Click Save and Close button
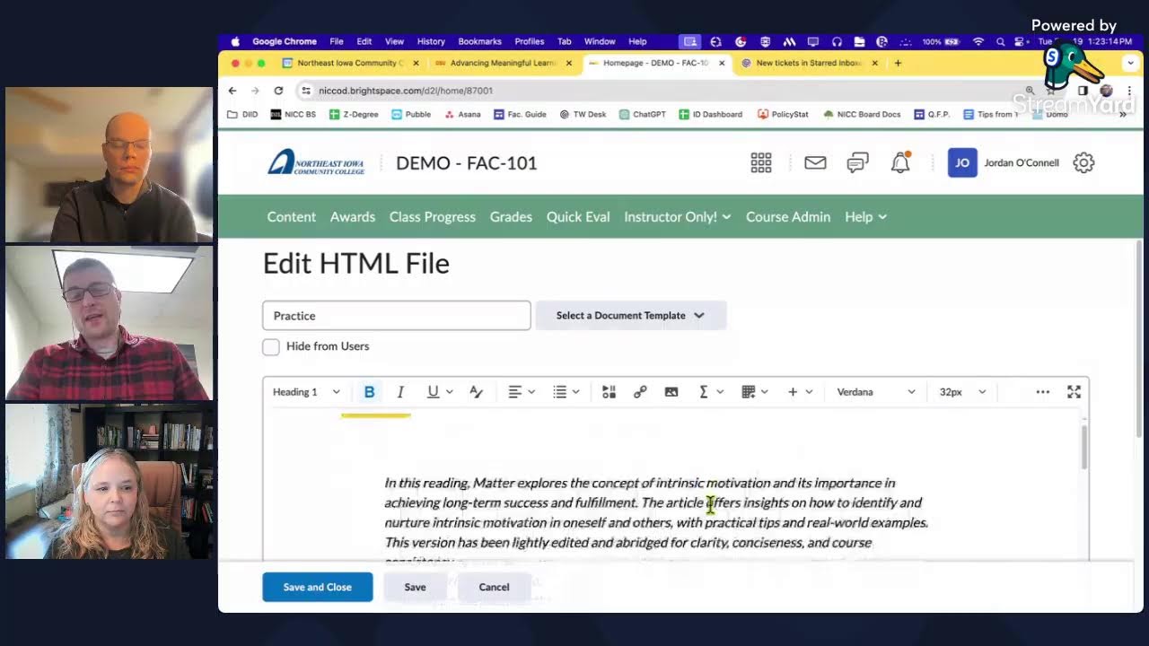The width and height of the screenshot is (1149, 646). tap(318, 587)
